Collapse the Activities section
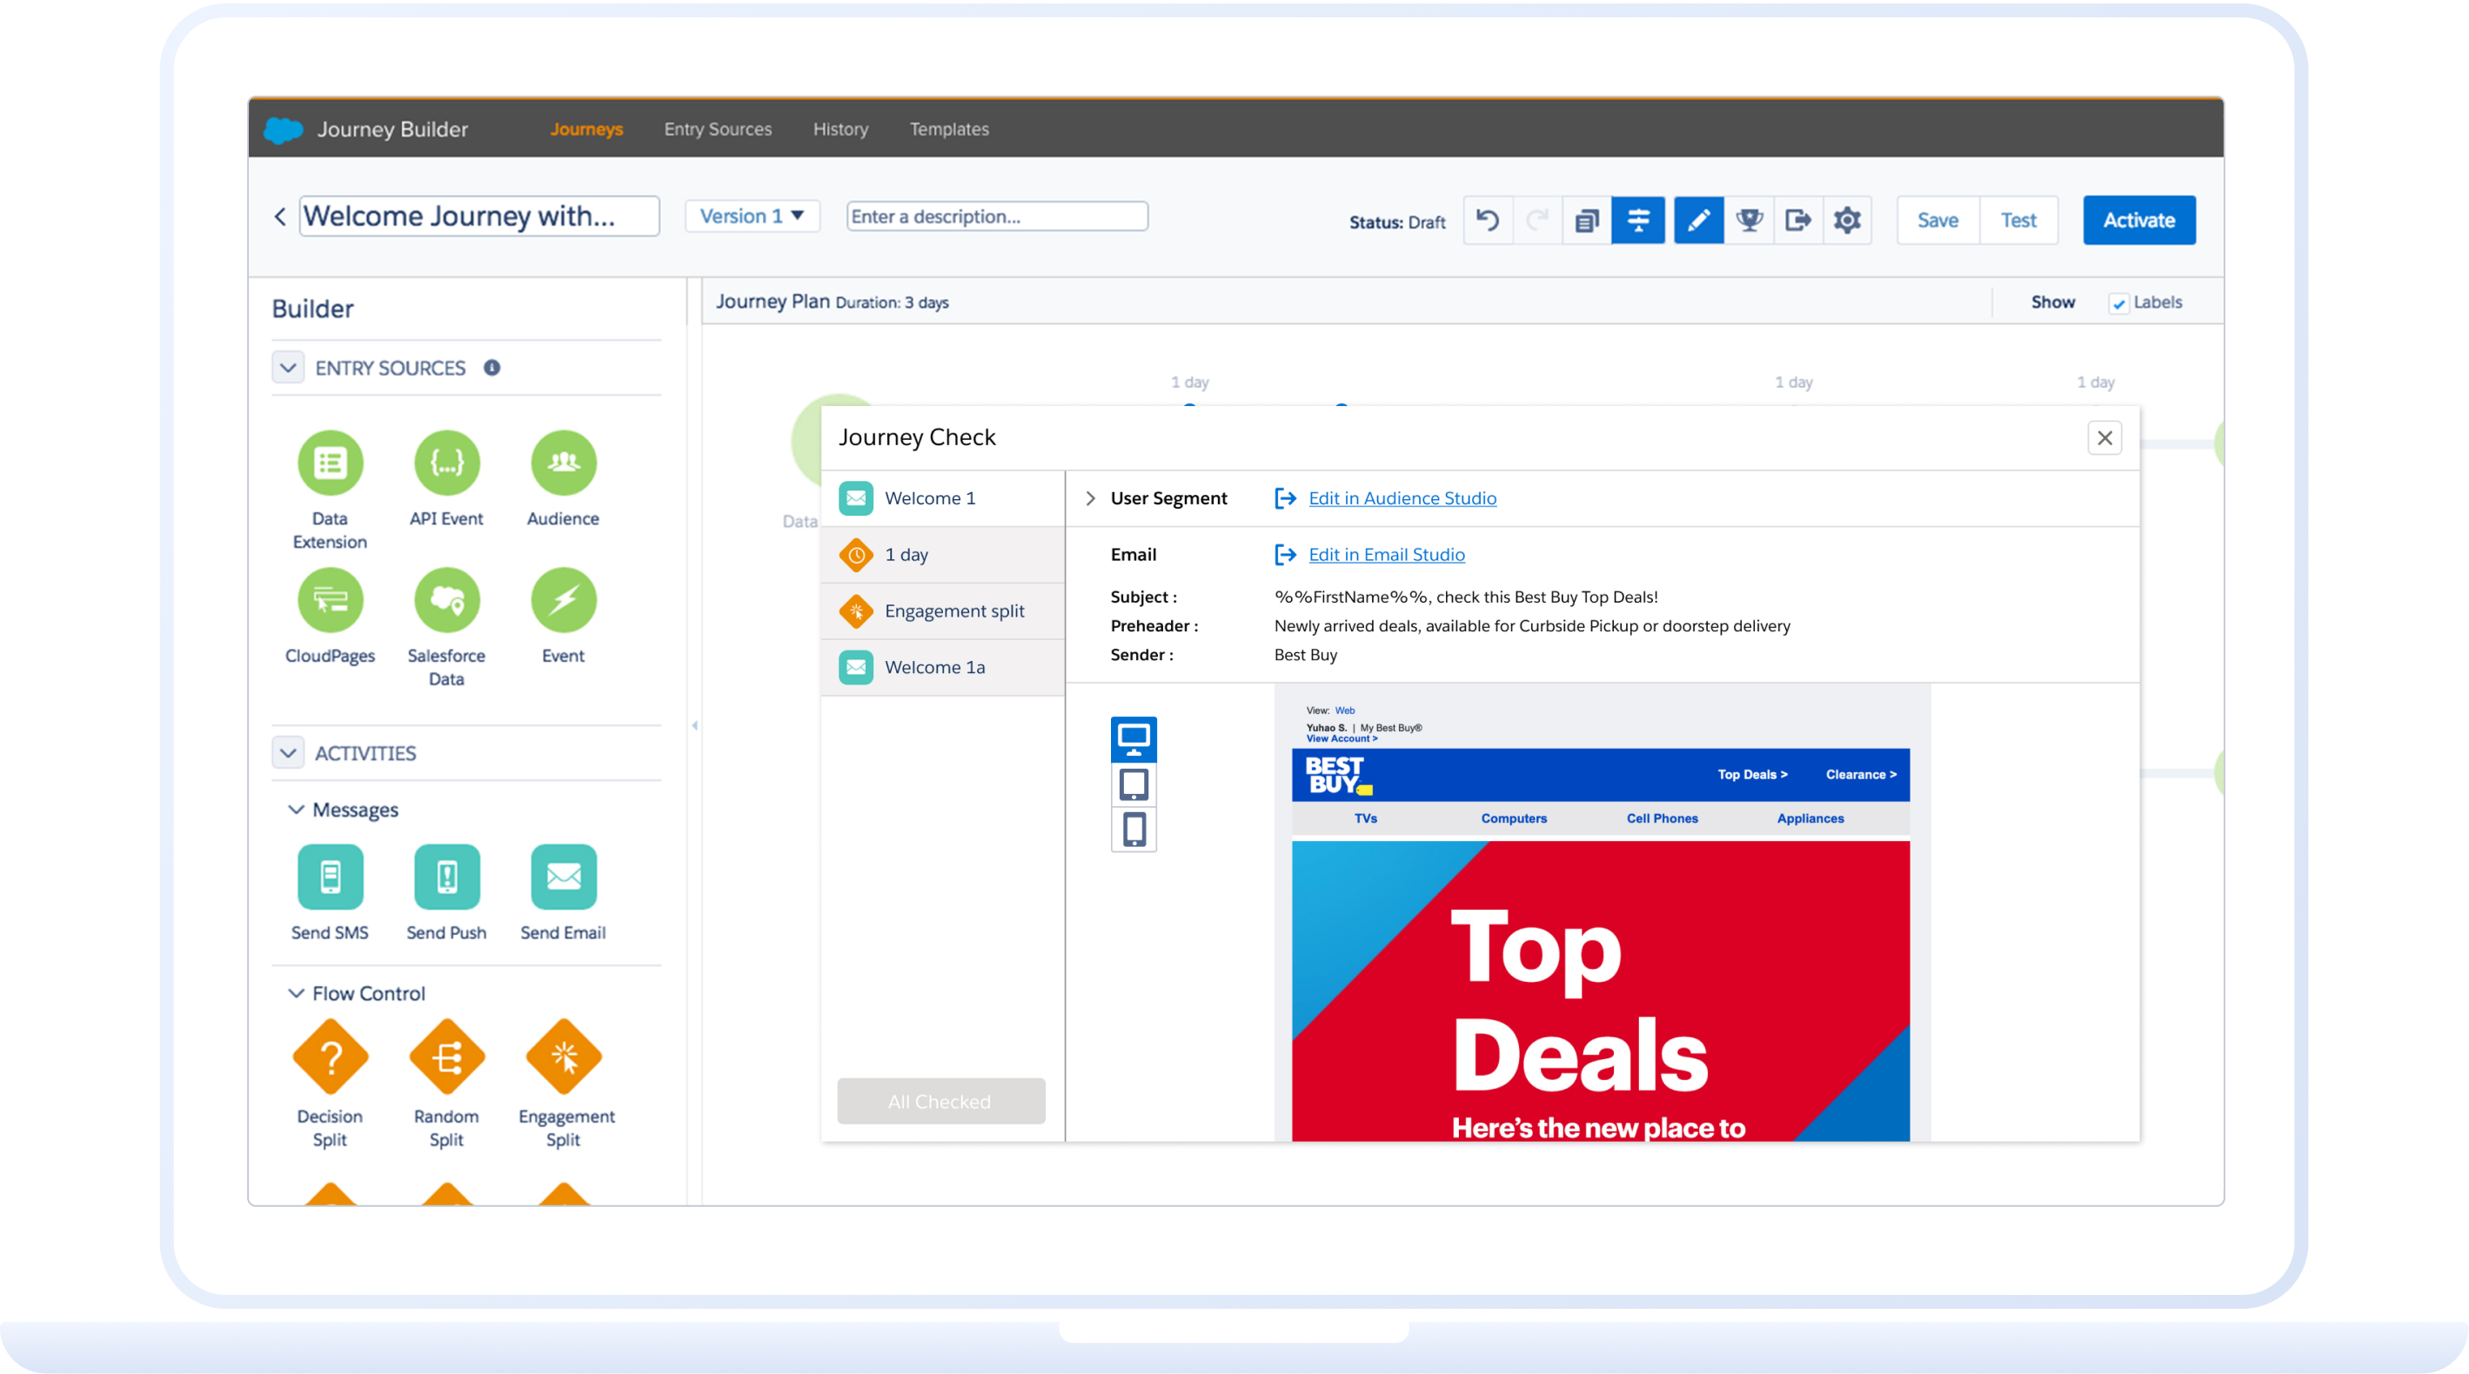The image size is (2469, 1374). pos(288,753)
